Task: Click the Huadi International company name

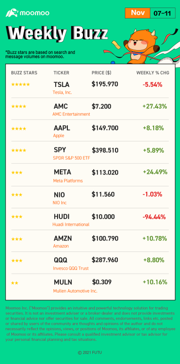Action: click(x=71, y=225)
